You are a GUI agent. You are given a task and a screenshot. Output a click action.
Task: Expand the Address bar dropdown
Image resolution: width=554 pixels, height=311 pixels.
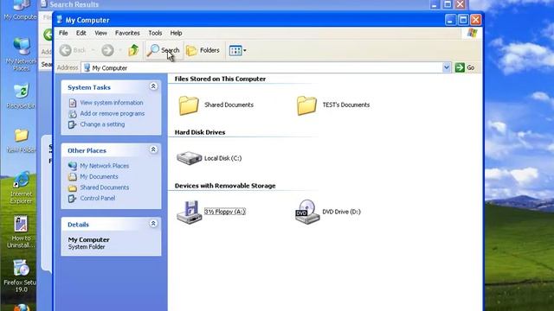447,67
